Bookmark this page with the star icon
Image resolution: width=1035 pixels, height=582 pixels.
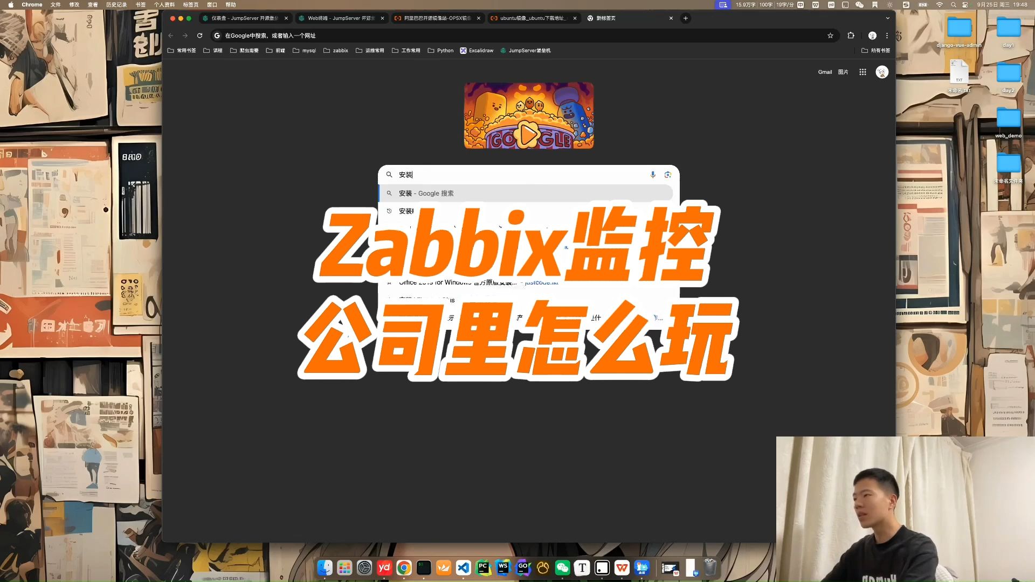[x=830, y=36]
